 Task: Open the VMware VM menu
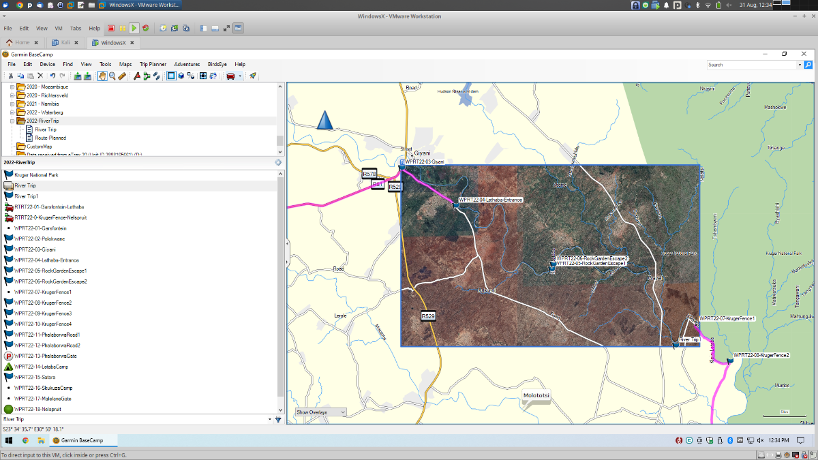(x=59, y=28)
